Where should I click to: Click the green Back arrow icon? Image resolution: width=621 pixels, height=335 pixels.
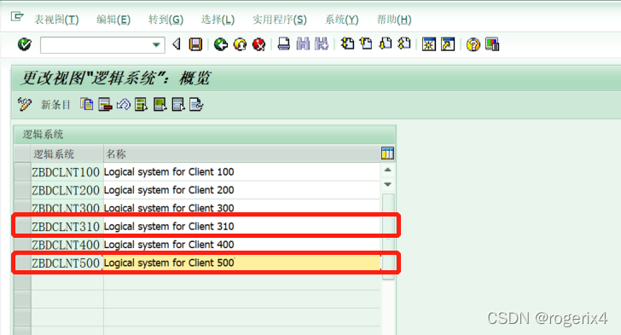[221, 44]
